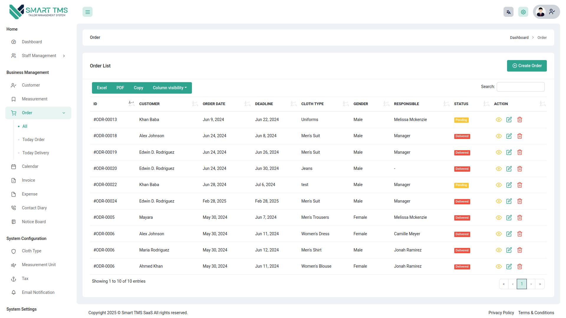Click the Create Order button

coord(527,66)
